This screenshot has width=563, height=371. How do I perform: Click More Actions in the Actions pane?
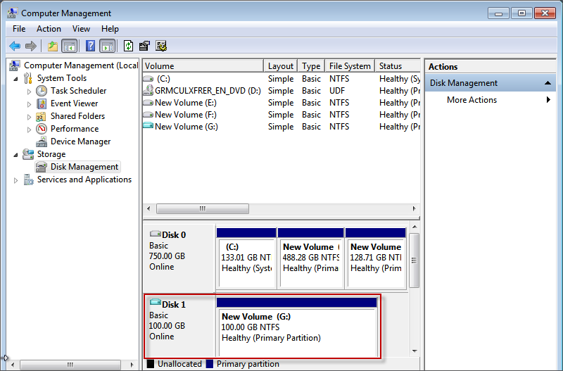tap(472, 100)
